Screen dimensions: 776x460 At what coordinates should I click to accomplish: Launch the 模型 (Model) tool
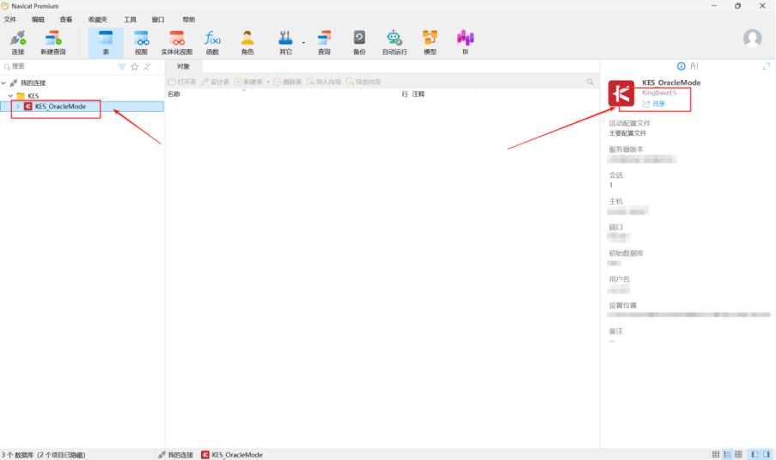[430, 42]
